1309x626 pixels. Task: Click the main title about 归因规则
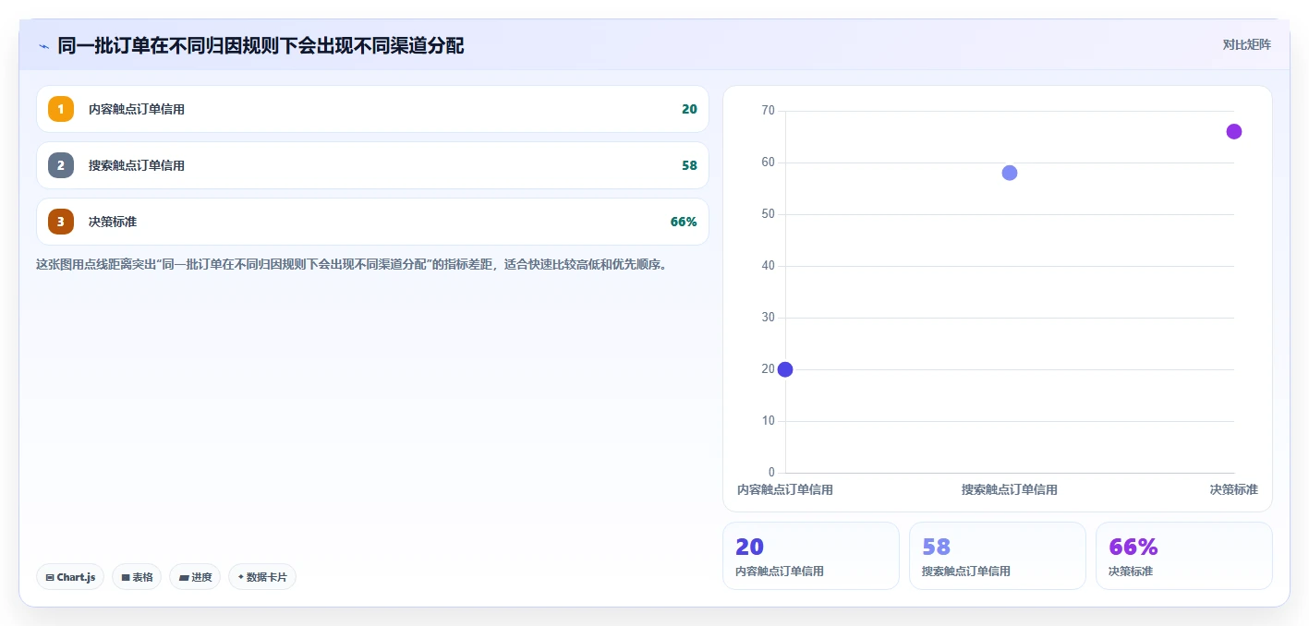point(261,45)
